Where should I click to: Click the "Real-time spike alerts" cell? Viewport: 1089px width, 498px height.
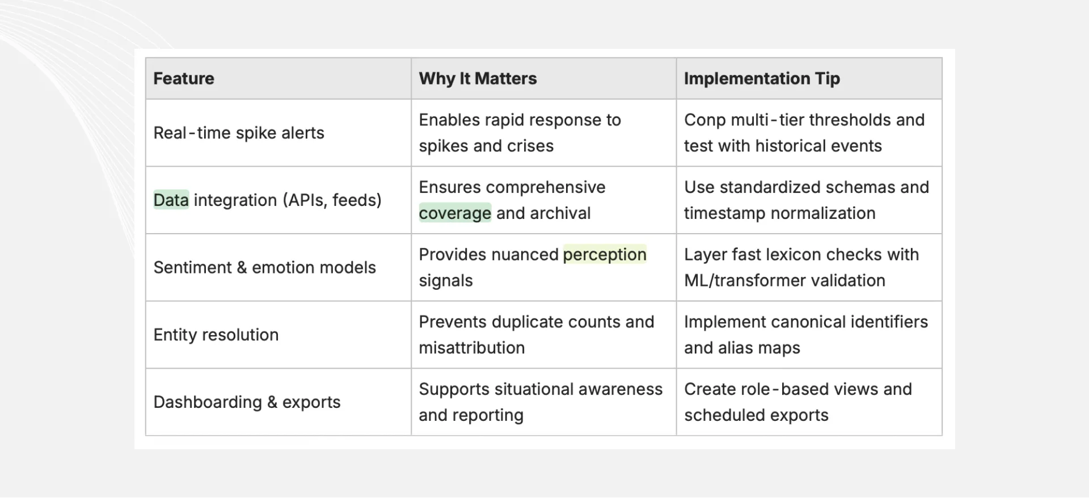(278, 133)
